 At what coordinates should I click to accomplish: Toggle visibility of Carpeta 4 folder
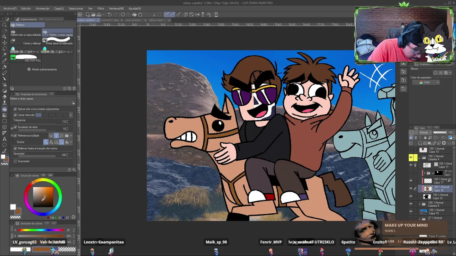(411, 158)
